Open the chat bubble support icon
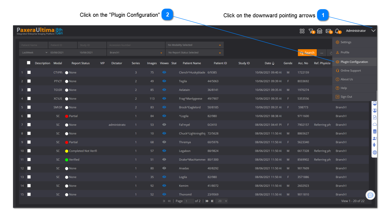This screenshot has height=214, width=386. coord(370,195)
